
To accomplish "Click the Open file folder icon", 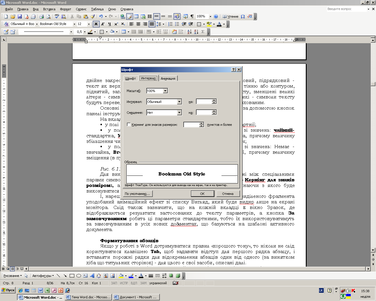I will coord(13,16).
